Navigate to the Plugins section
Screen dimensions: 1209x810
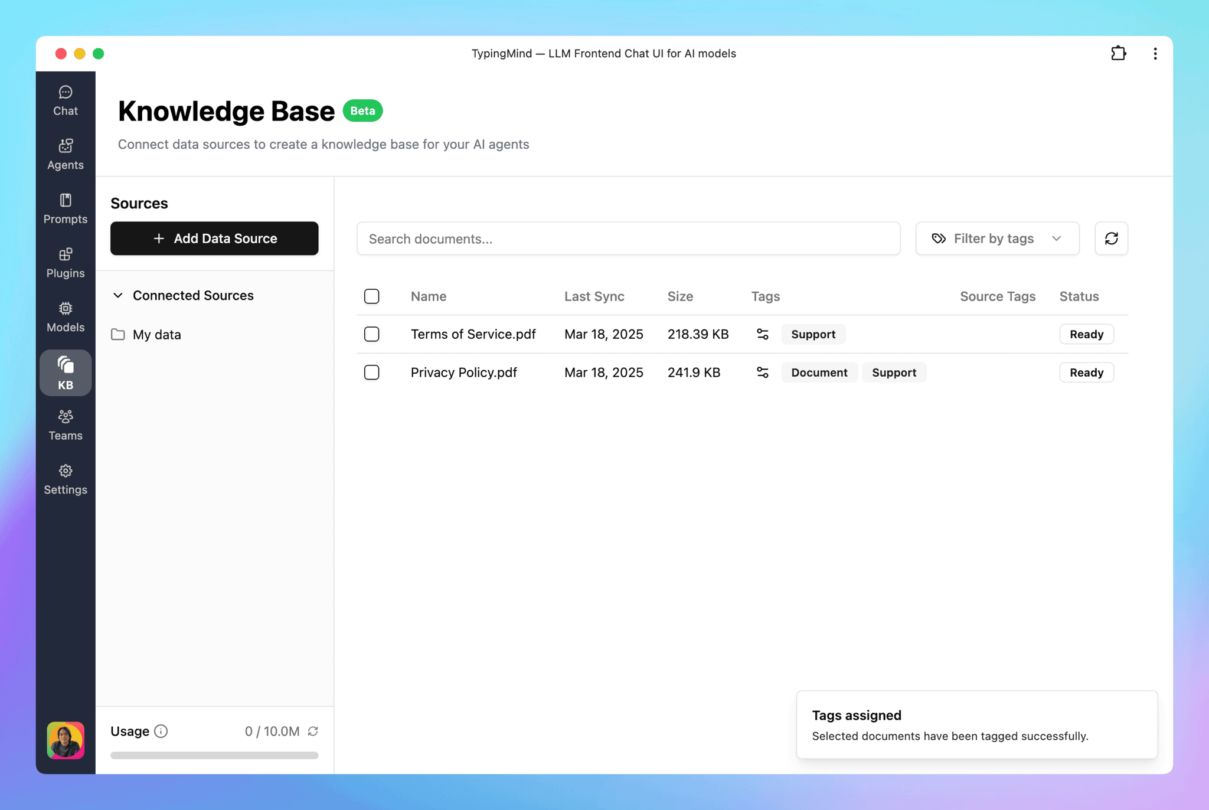(65, 263)
